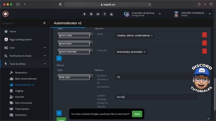Open the Ignore bots type dropdown
The width and height of the screenshot is (216, 121).
(x=74, y=43)
